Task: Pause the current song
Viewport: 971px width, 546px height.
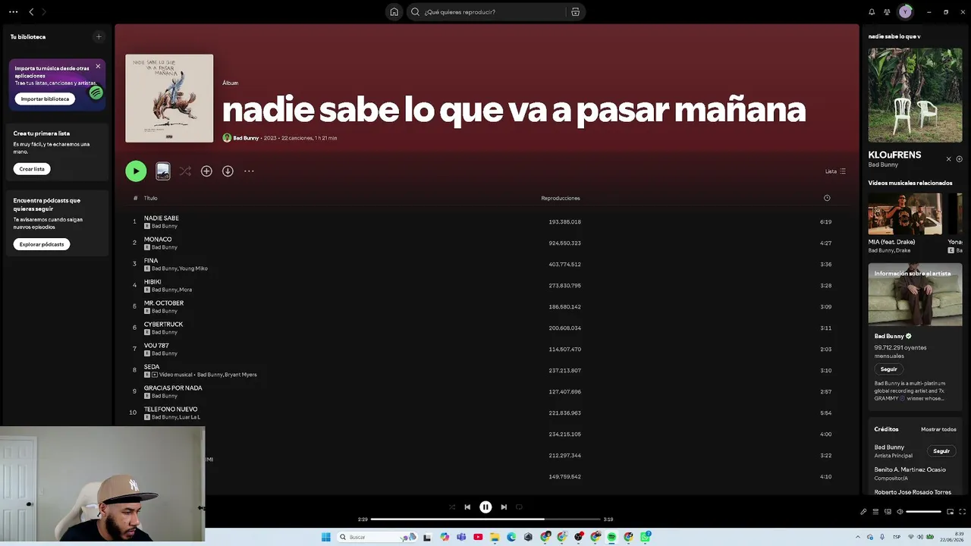Action: click(x=485, y=507)
